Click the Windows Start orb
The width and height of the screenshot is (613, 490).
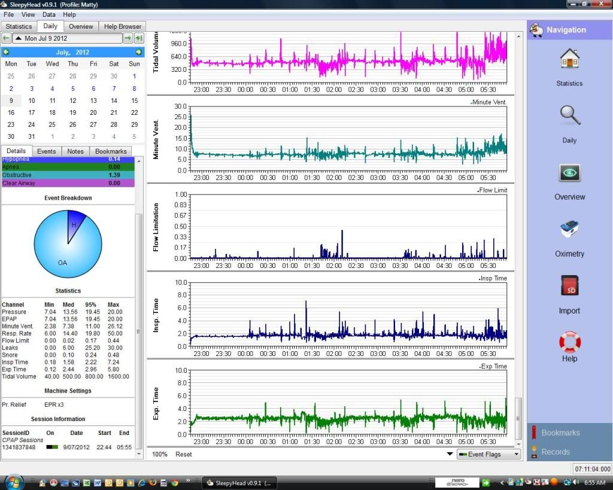click(x=14, y=482)
